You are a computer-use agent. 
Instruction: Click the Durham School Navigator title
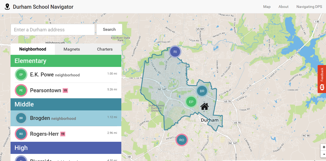point(43,7)
